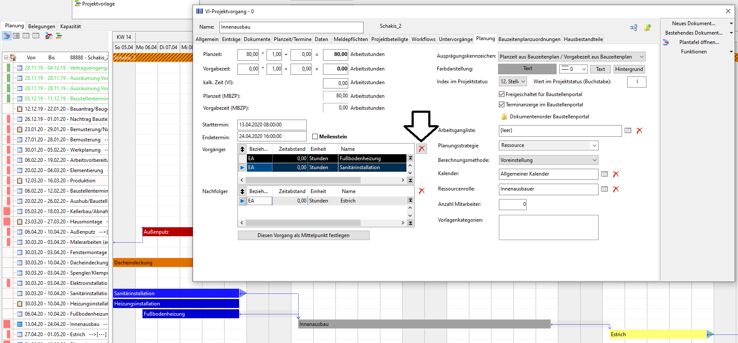This screenshot has width=738, height=343.
Task: Delete selected Vorgänger with red X
Action: (x=422, y=149)
